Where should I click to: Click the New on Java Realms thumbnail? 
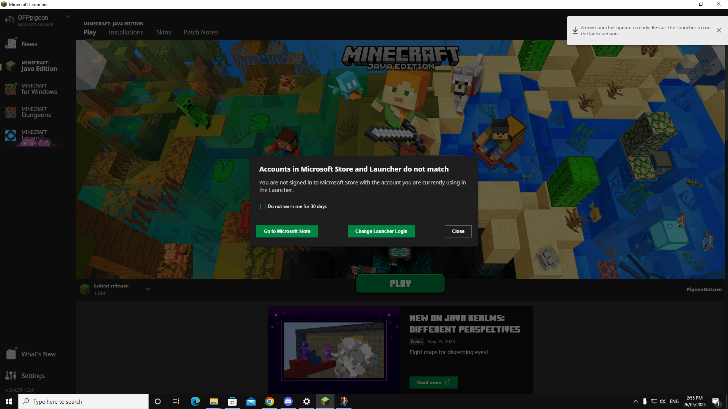[334, 350]
